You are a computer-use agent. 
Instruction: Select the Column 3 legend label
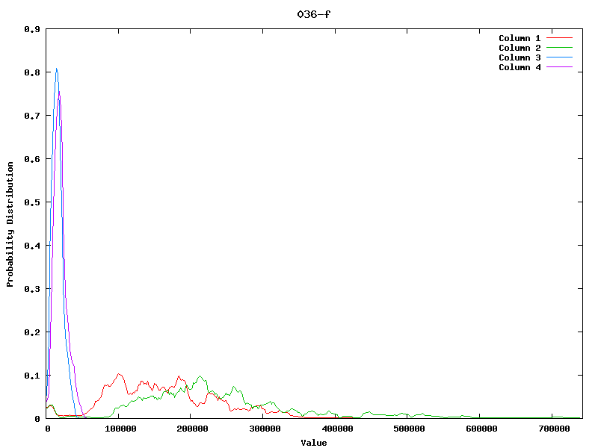tap(520, 57)
